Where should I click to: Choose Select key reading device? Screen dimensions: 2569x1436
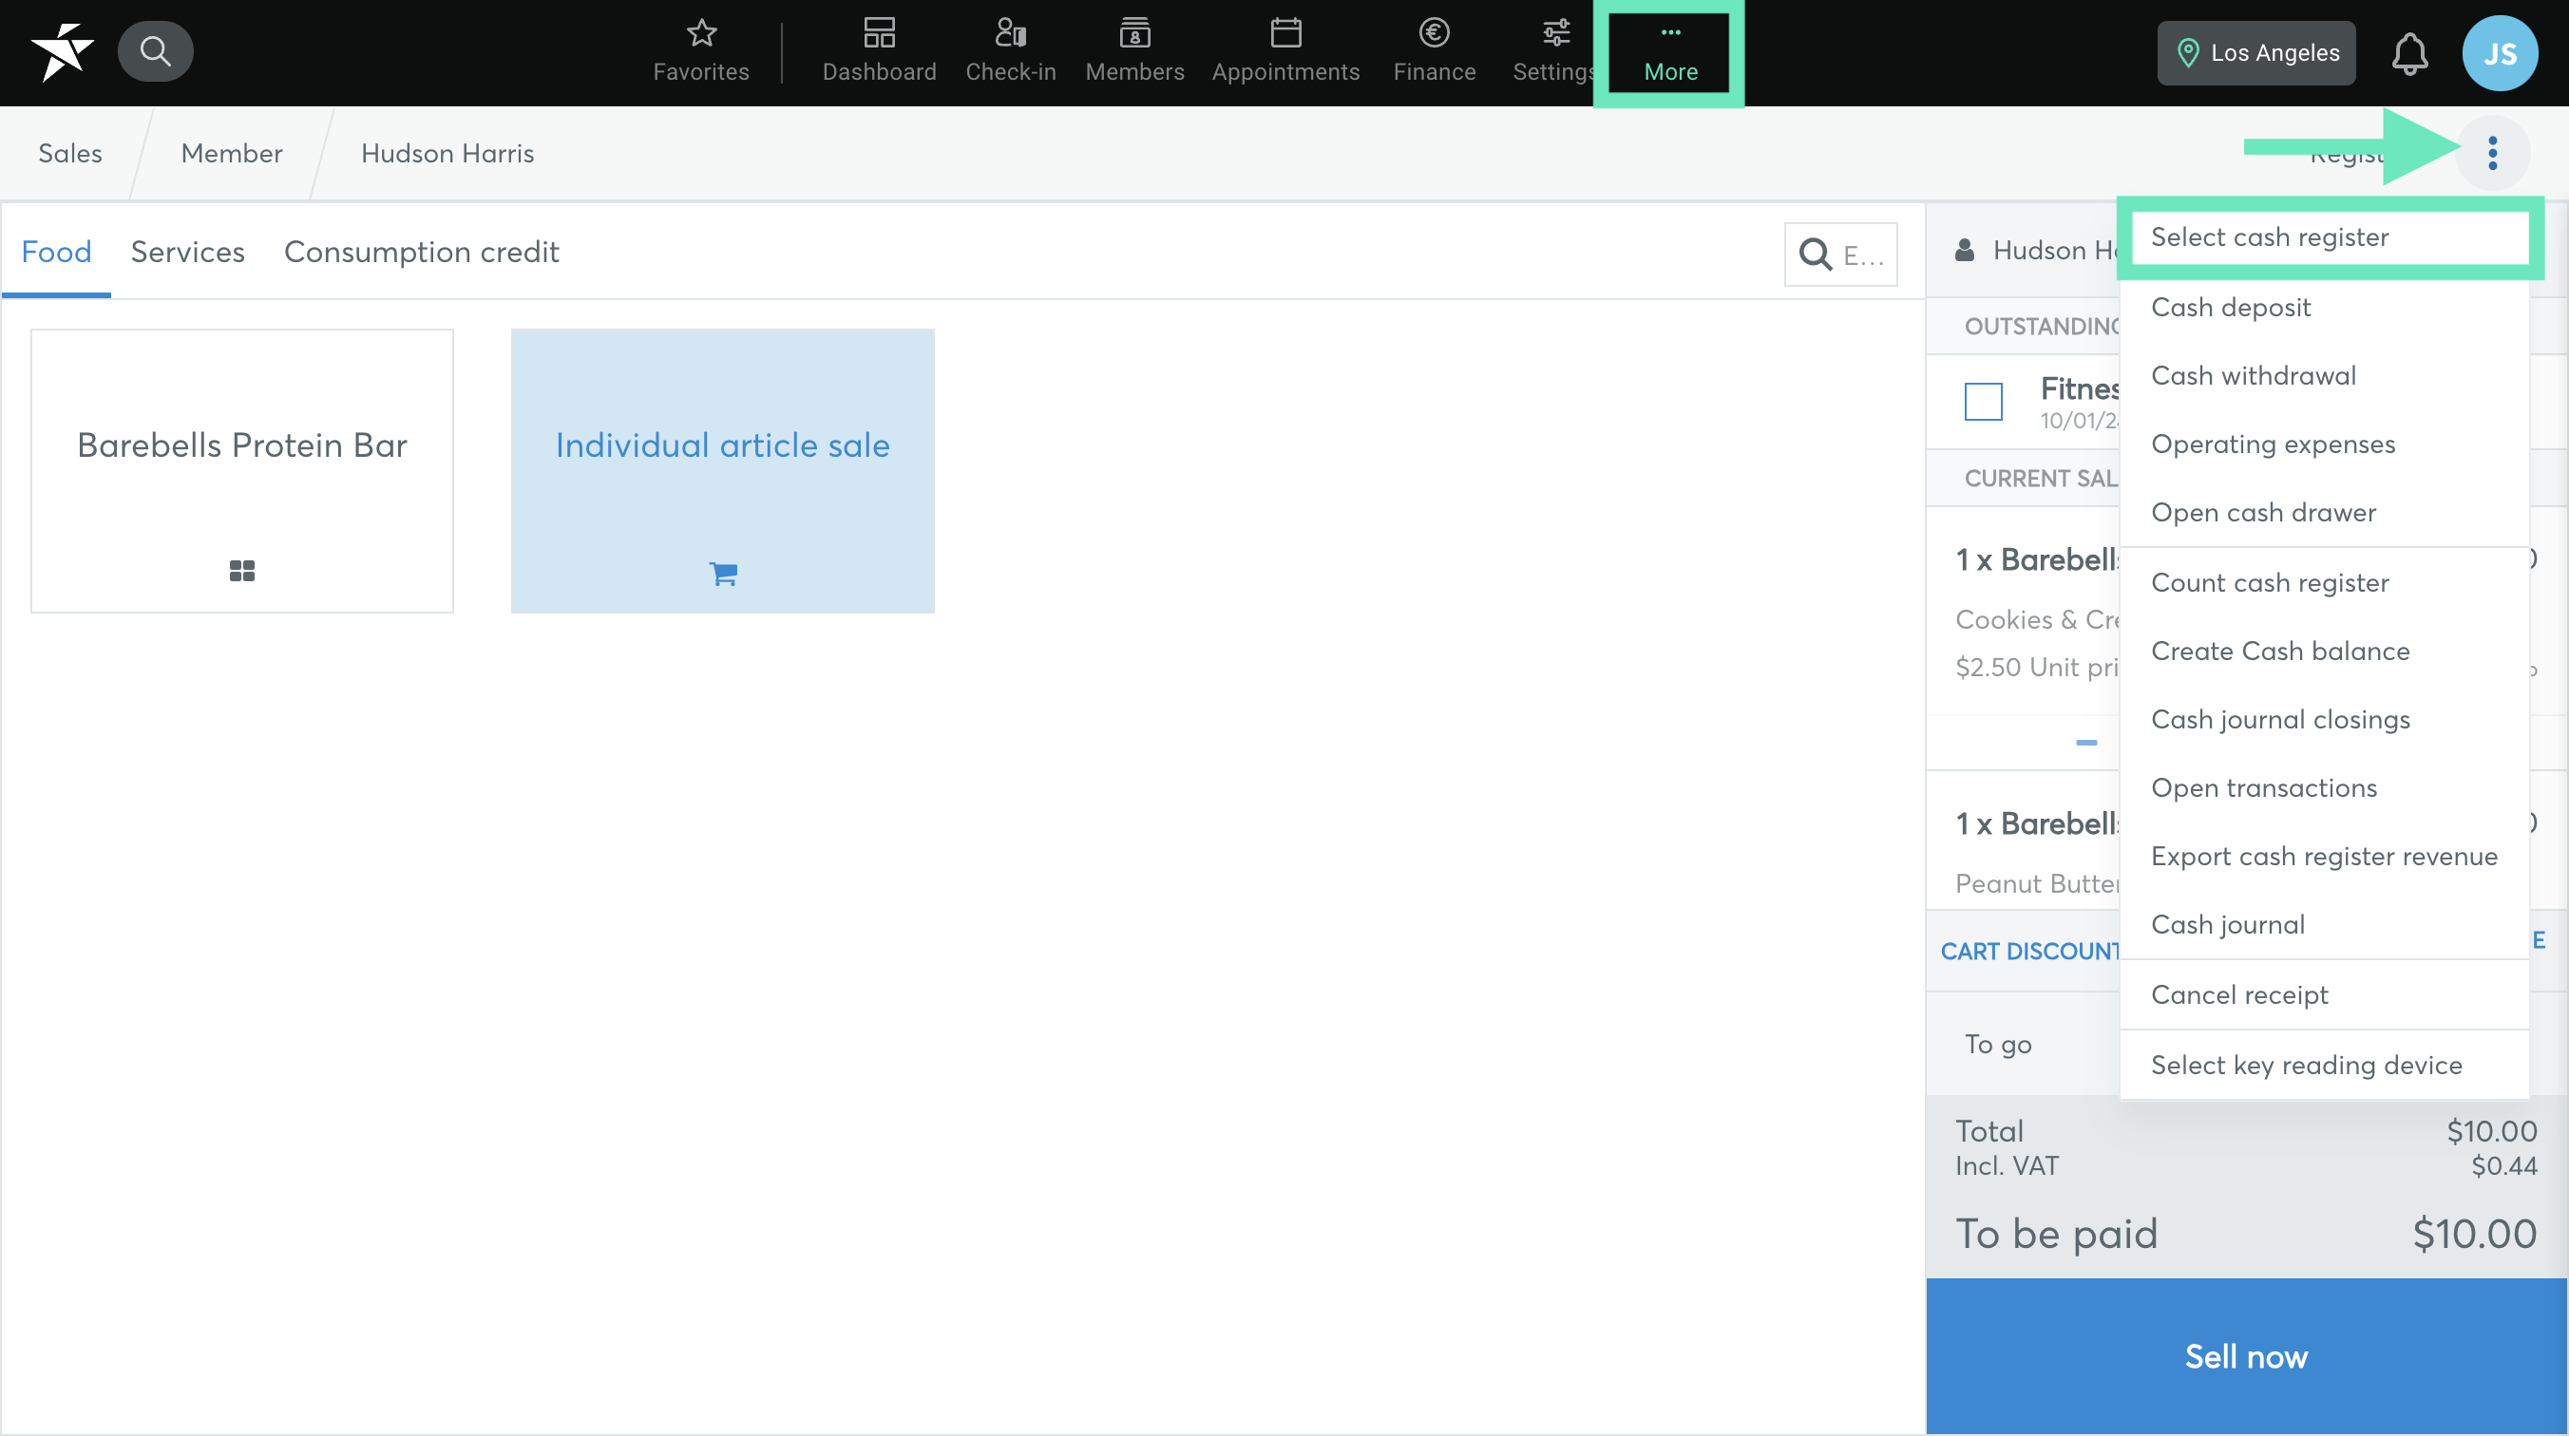(2325, 1065)
